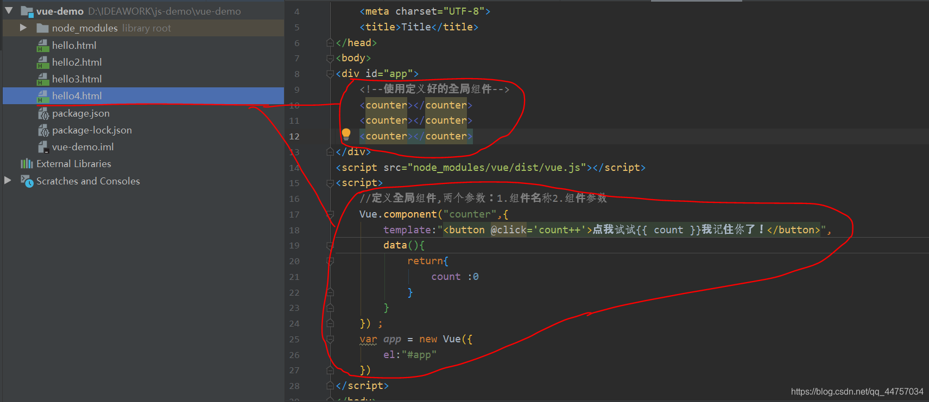The height and width of the screenshot is (402, 929).
Task: Open package-lock.json file
Action: point(92,130)
